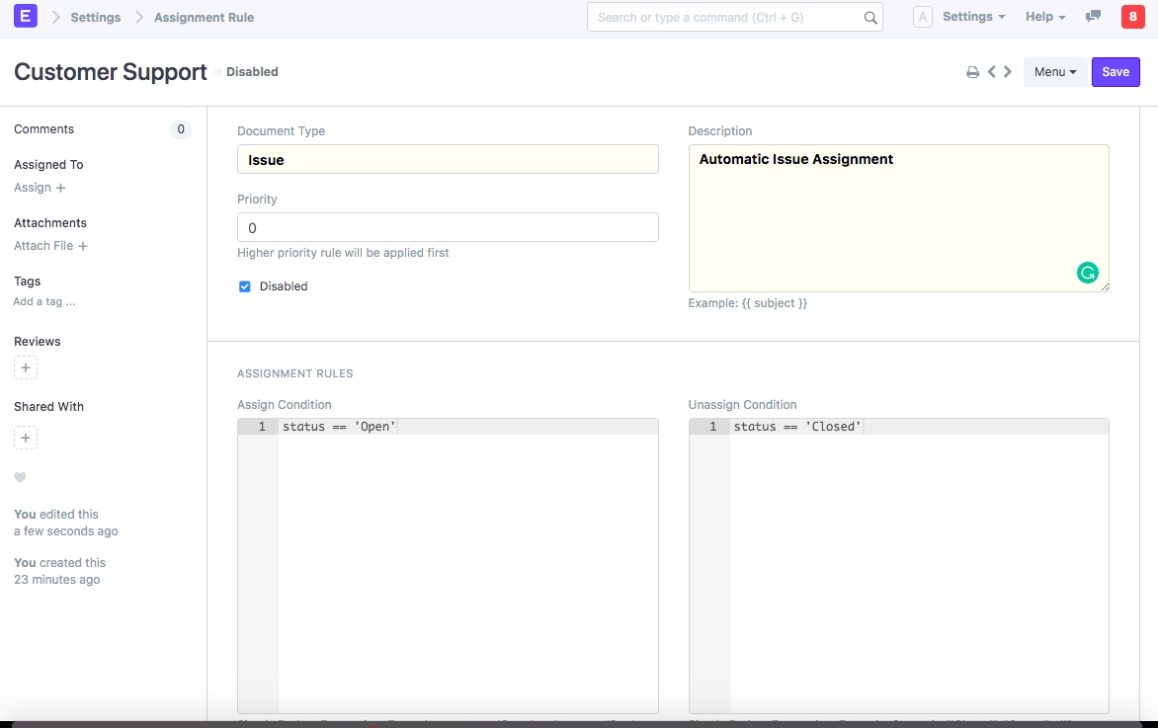Screen dimensions: 1158x728
Task: Add a review with plus box
Action: point(26,368)
